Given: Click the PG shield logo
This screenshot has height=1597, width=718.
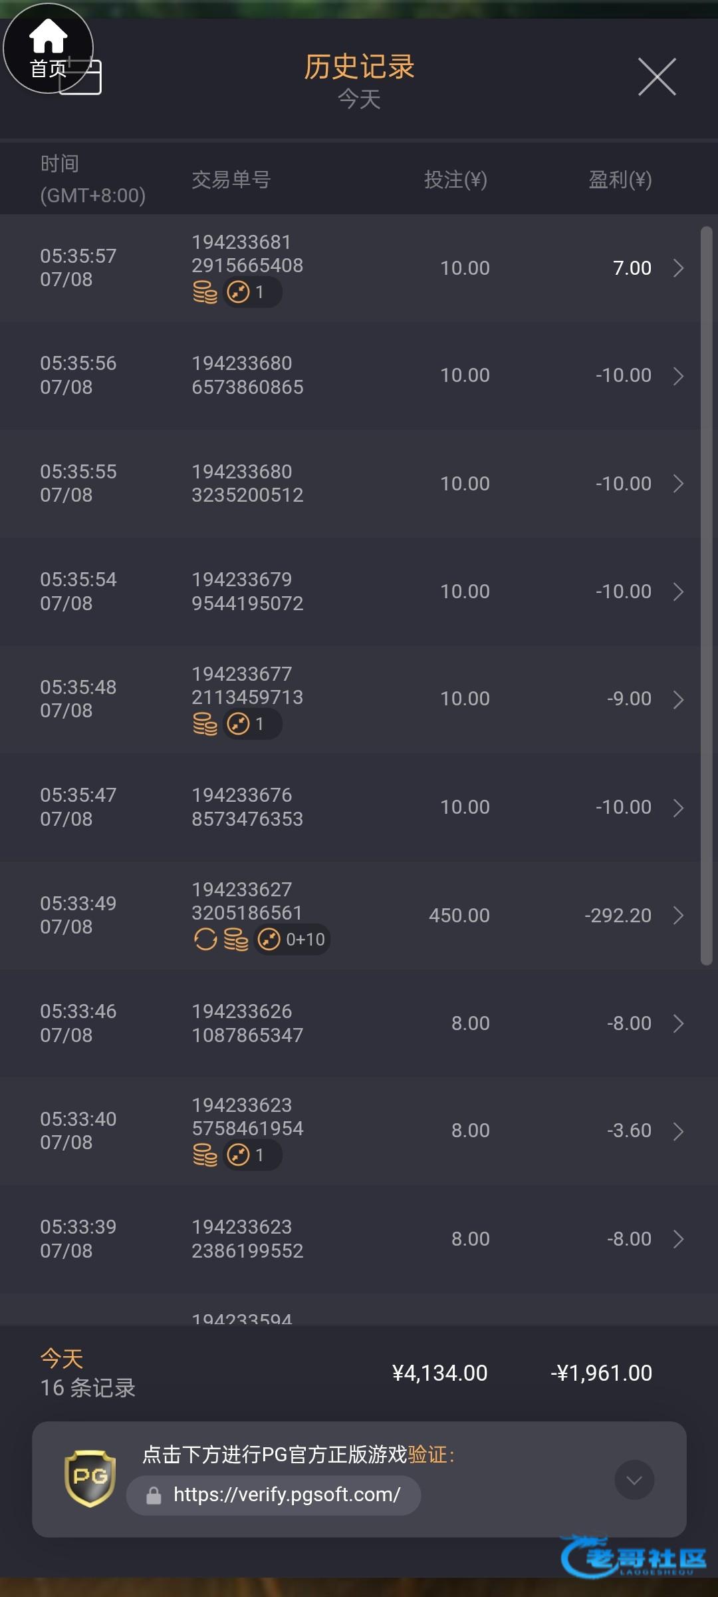Looking at the screenshot, I should (x=90, y=1478).
